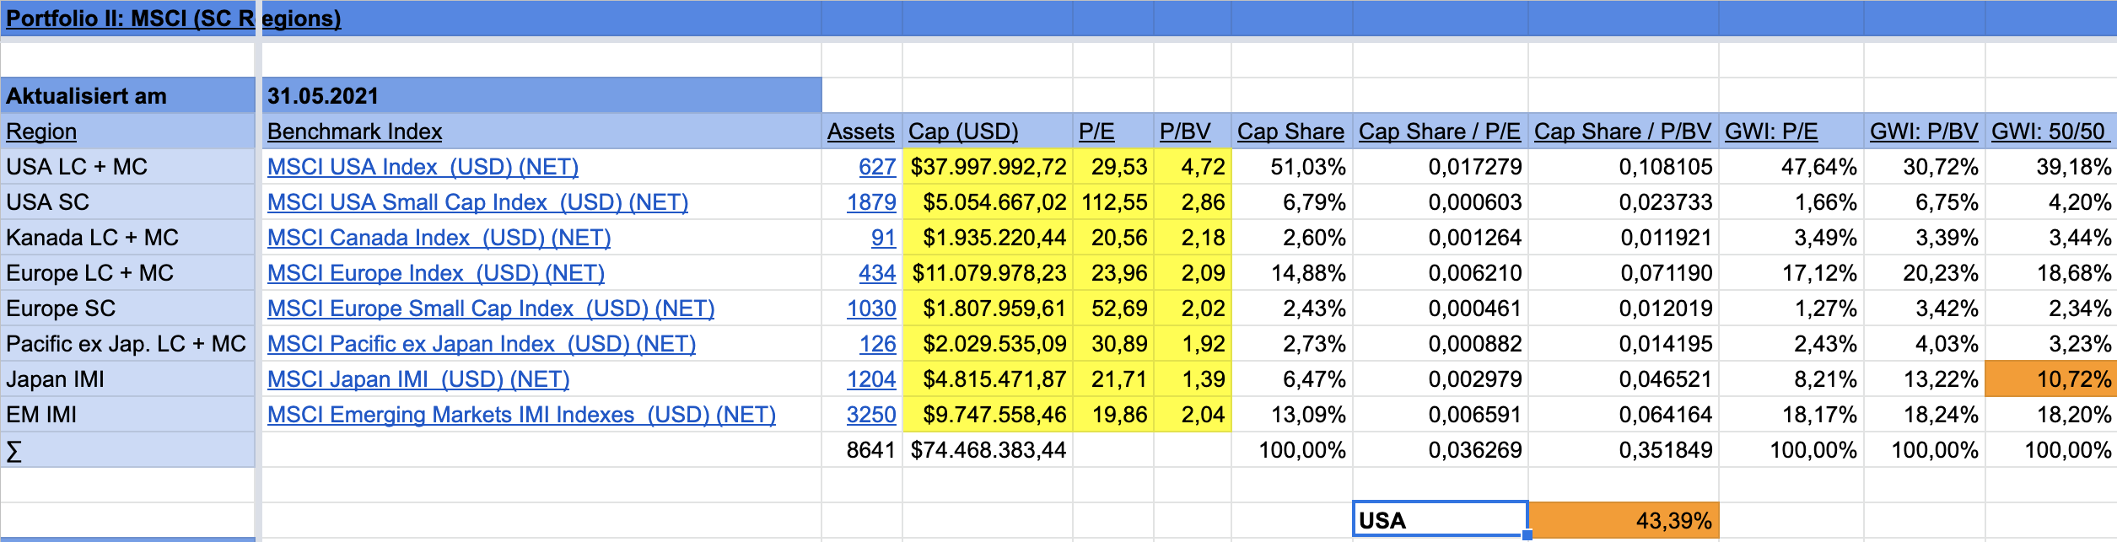Select the date cell showing 31.05.2021
This screenshot has height=542, width=2117.
[x=541, y=96]
